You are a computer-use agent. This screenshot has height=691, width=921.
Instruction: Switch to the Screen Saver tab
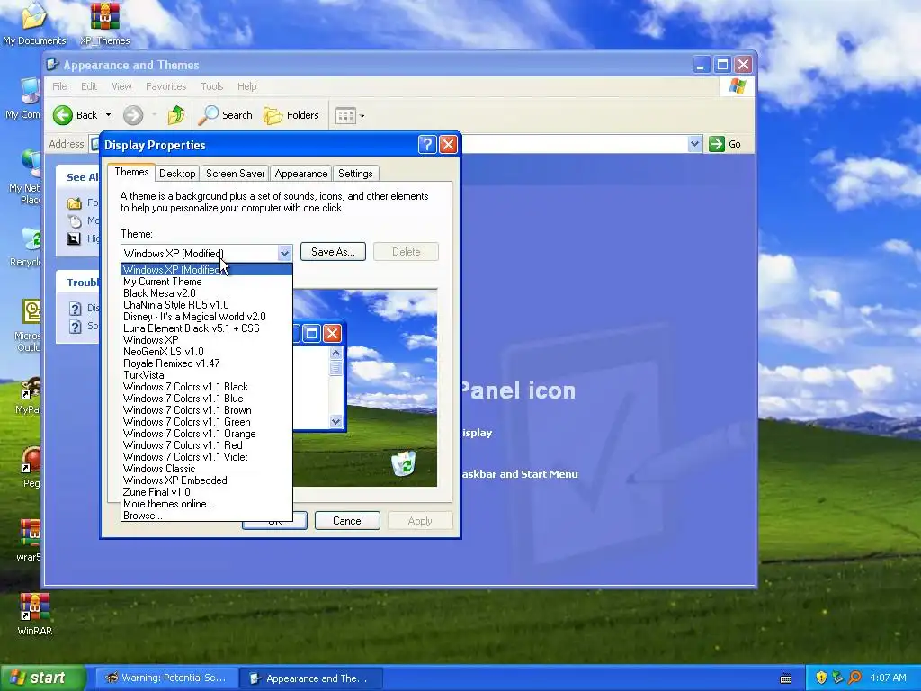235,174
